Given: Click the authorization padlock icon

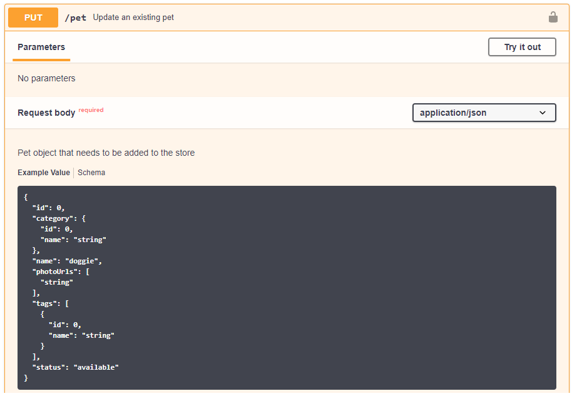Looking at the screenshot, I should pyautogui.click(x=553, y=17).
